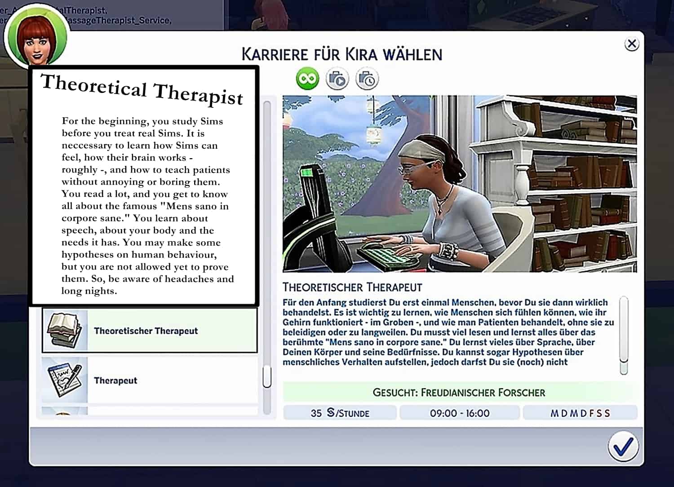Click the German career description text
This screenshot has width=674, height=487.
[448, 332]
